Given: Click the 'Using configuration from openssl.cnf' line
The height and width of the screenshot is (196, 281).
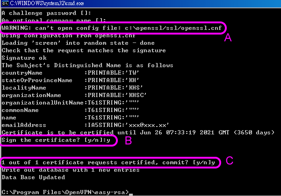Looking at the screenshot, I should (x=69, y=35).
